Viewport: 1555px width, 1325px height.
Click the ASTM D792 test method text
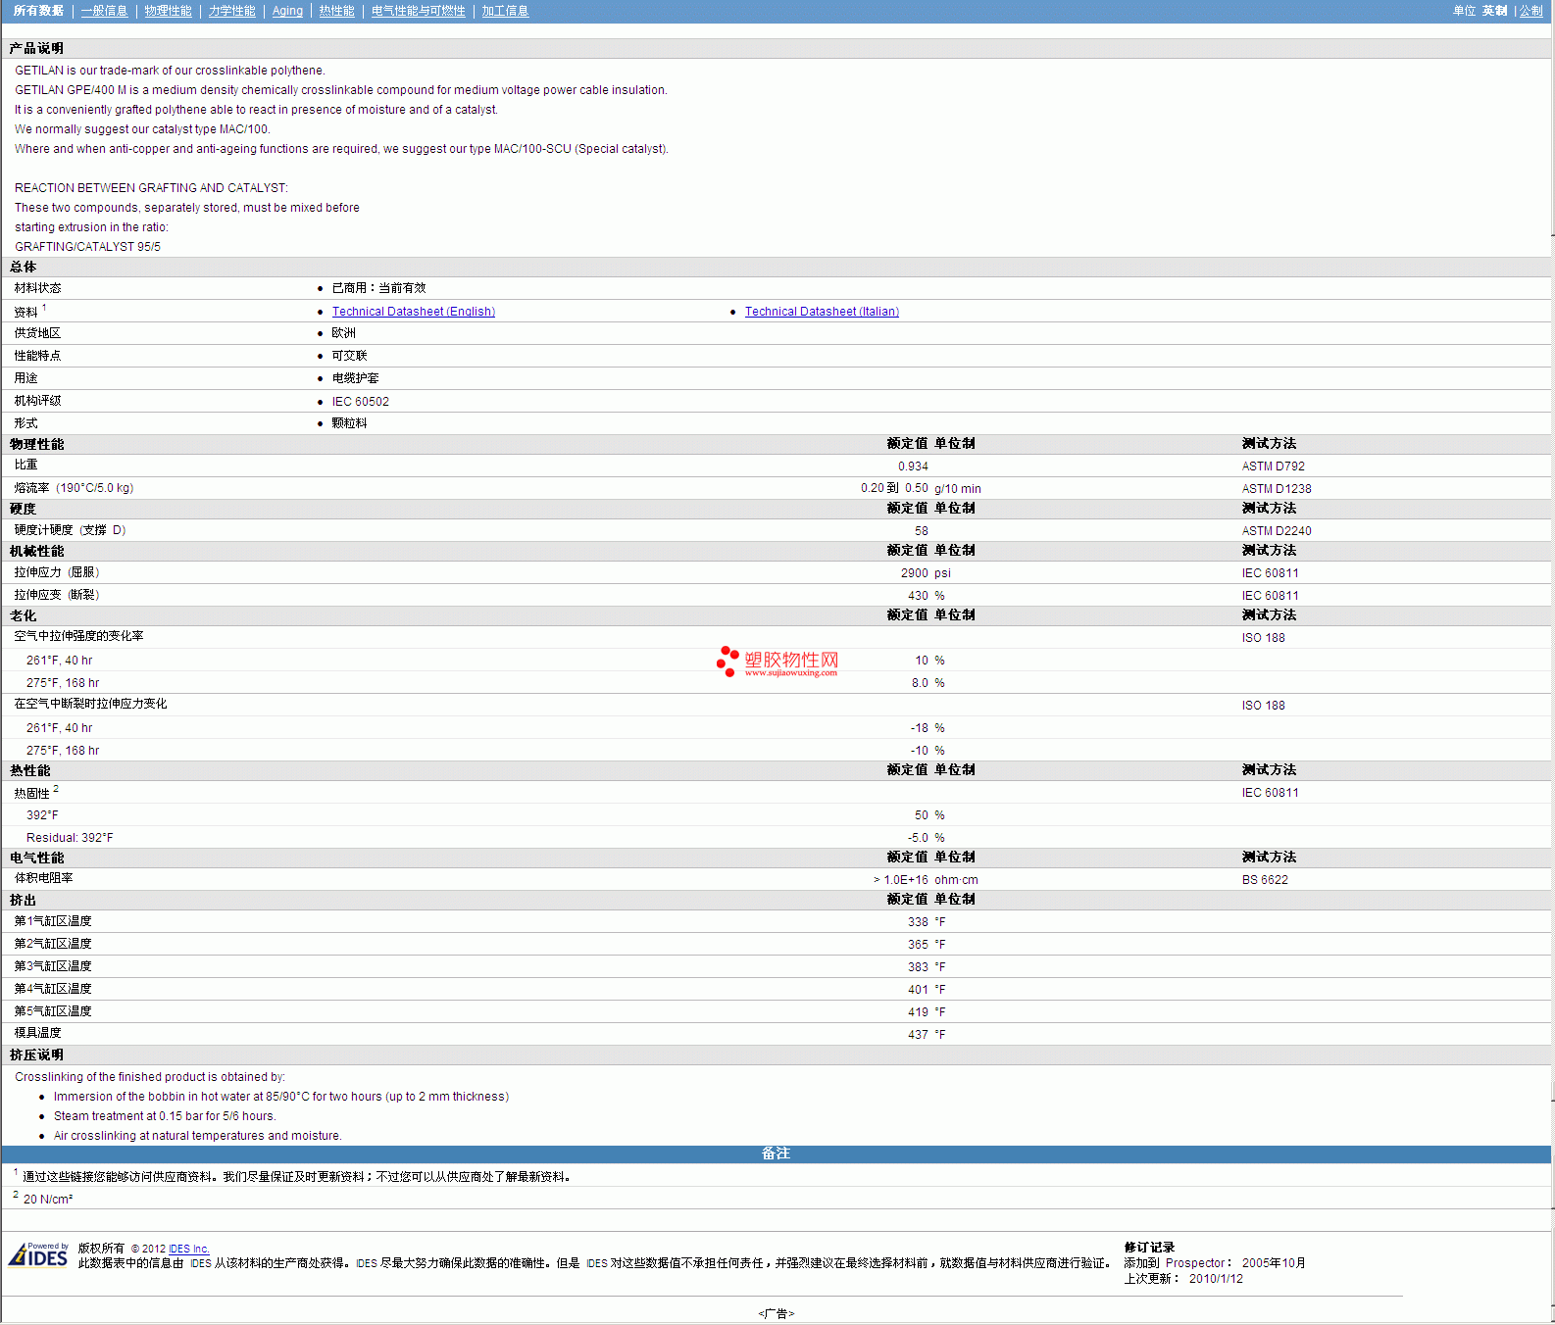tap(1273, 466)
